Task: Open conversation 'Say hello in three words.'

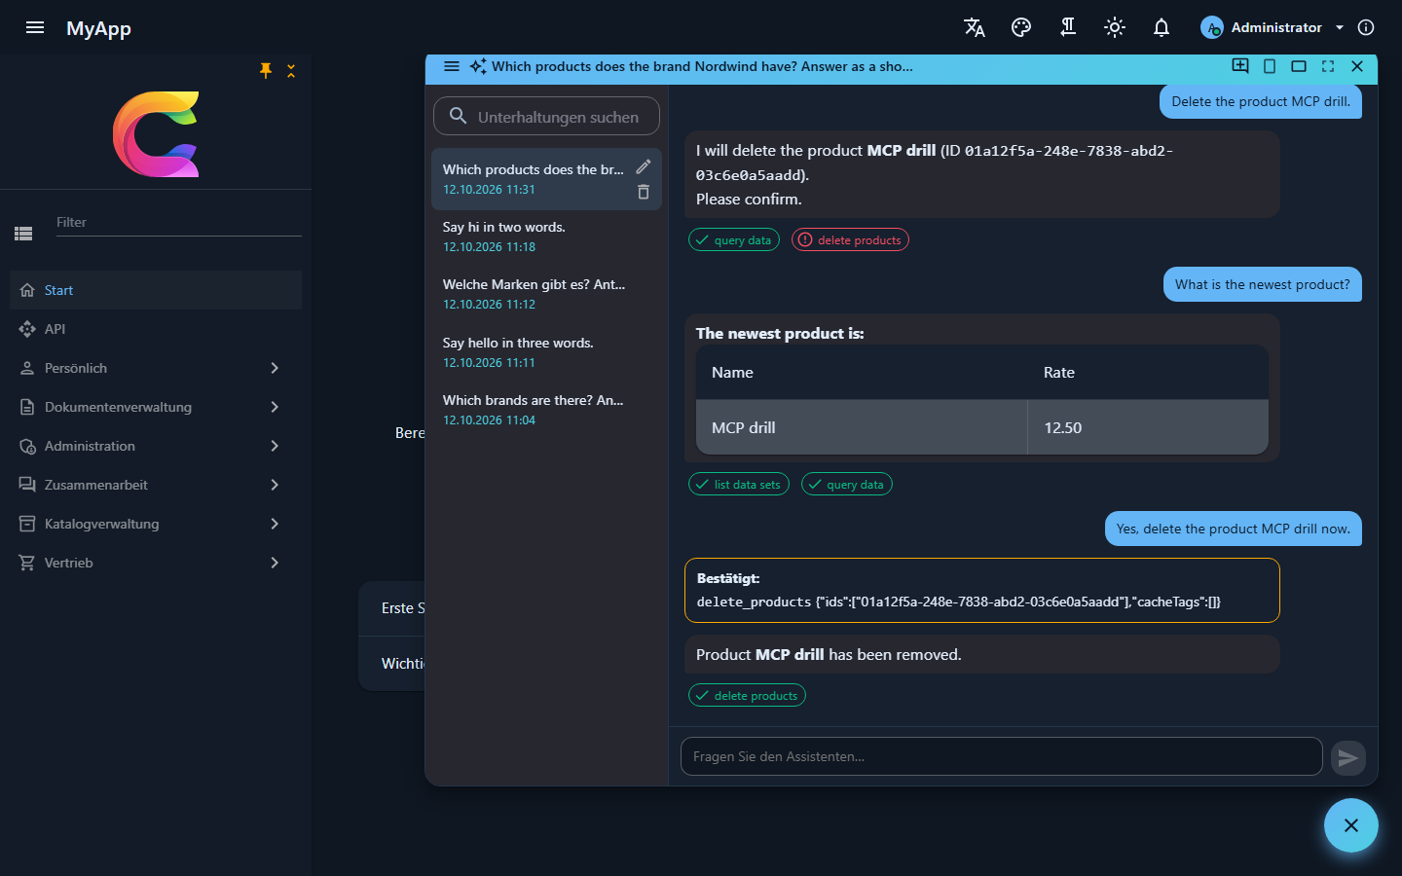Action: point(546,352)
